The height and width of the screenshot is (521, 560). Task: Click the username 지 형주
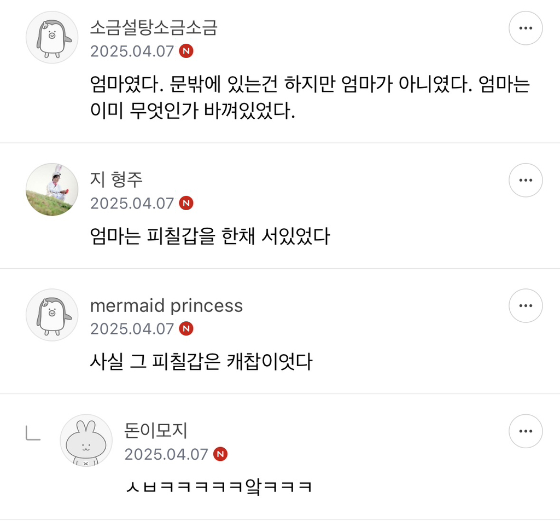click(x=116, y=180)
